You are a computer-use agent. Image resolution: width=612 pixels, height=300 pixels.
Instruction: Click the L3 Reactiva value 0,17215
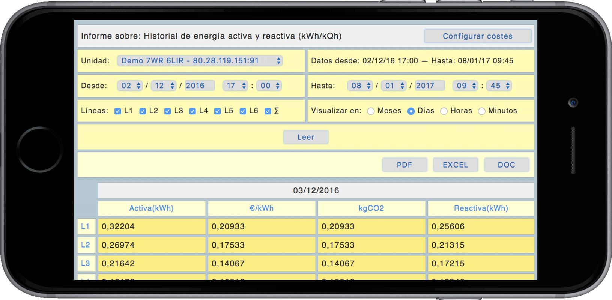481,263
